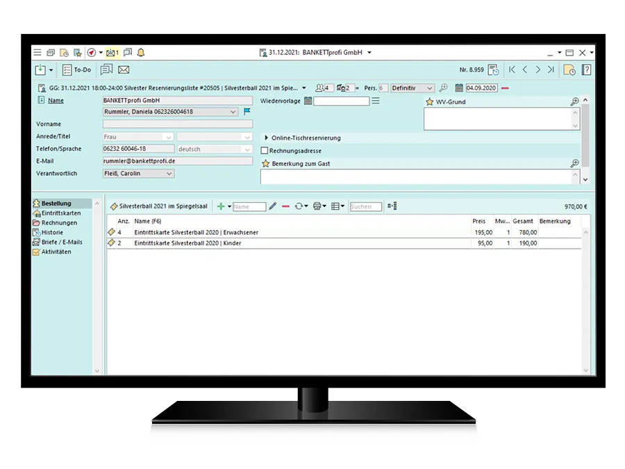Click the blue flag next to contact

[247, 112]
